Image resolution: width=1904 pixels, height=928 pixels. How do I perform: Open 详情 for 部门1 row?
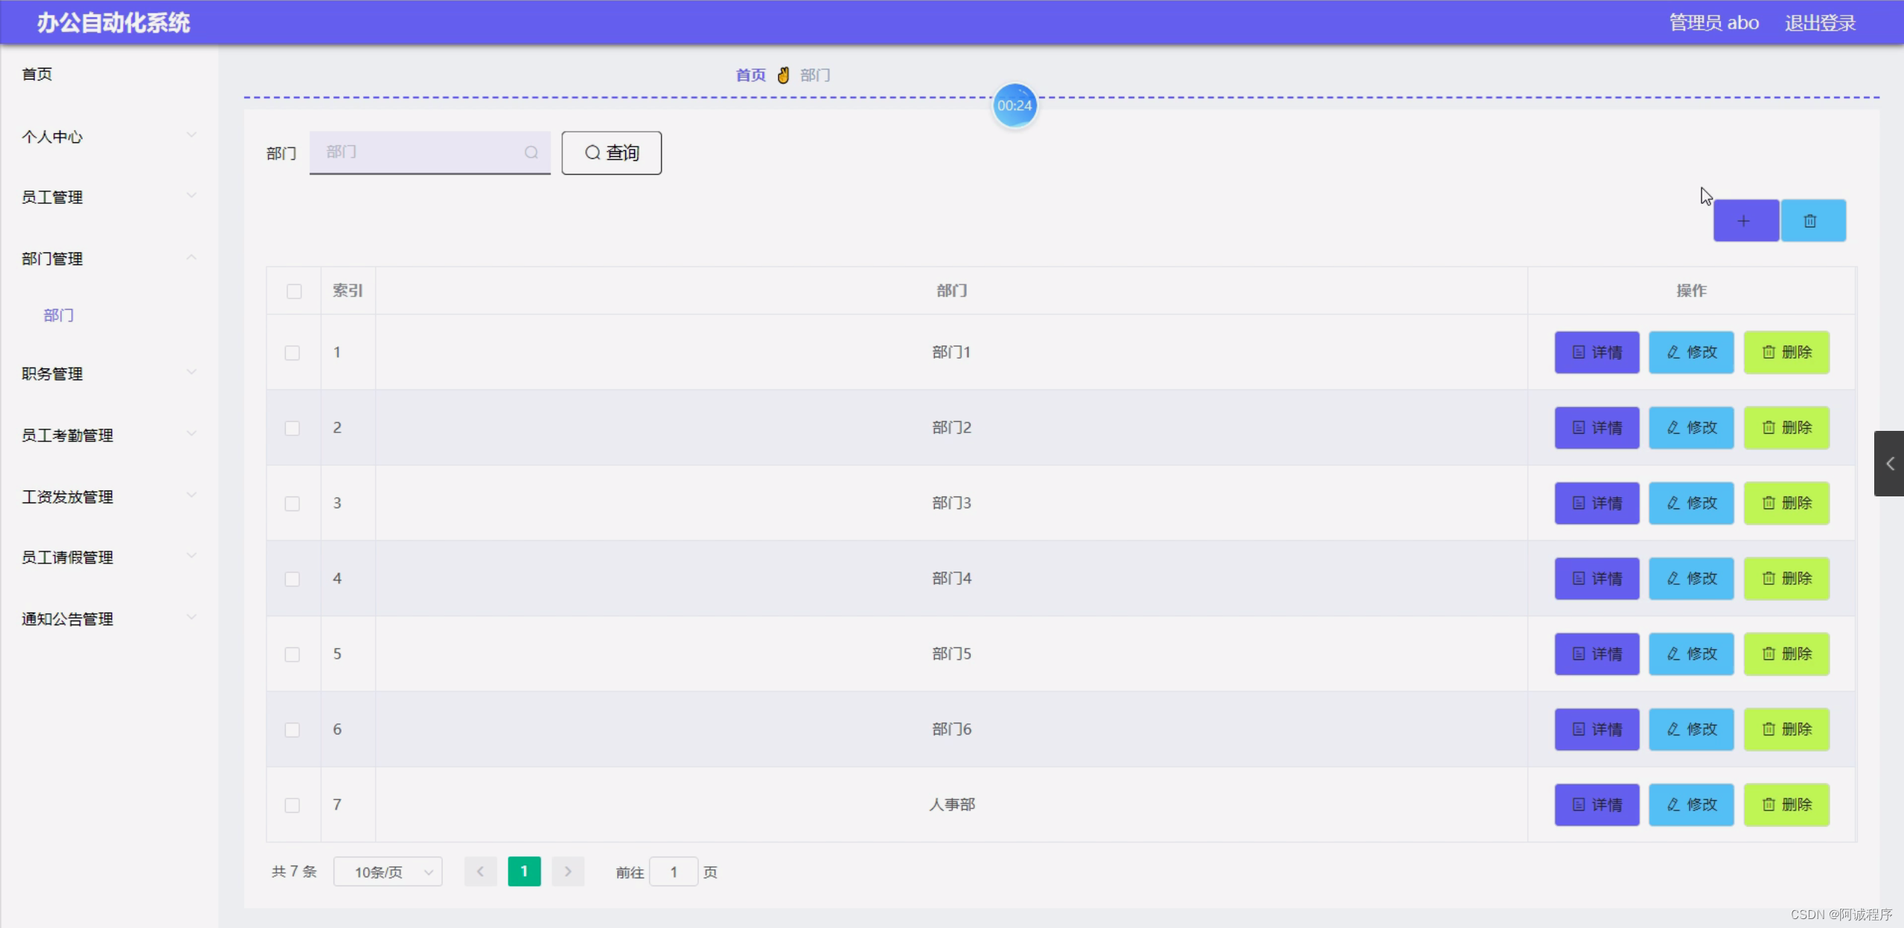pyautogui.click(x=1596, y=352)
